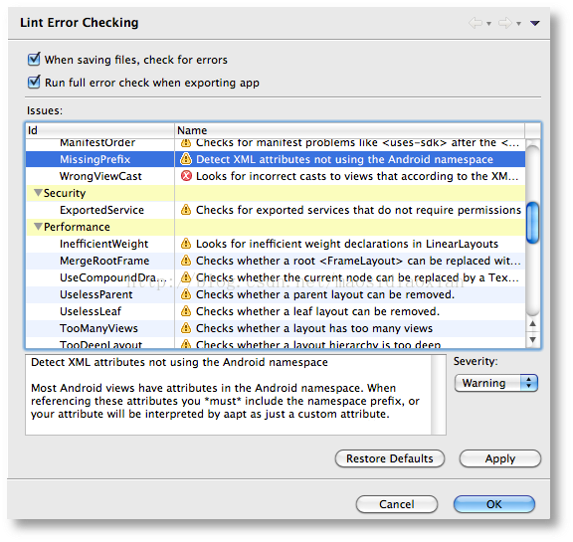This screenshot has width=573, height=542.
Task: Collapse the Security category
Action: 38,193
